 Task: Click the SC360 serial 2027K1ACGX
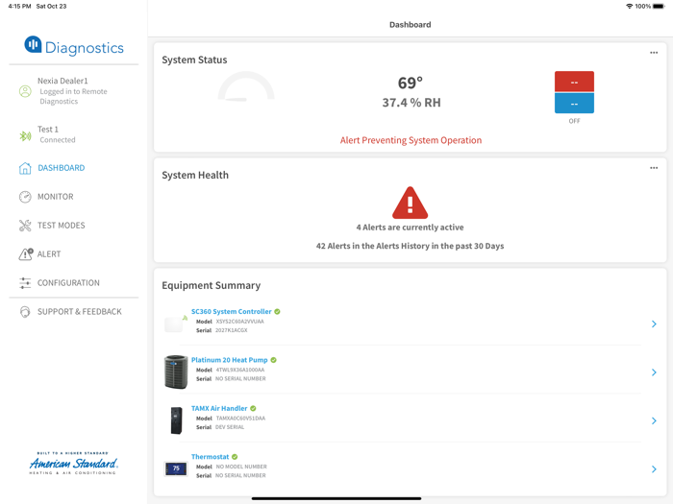tap(232, 330)
